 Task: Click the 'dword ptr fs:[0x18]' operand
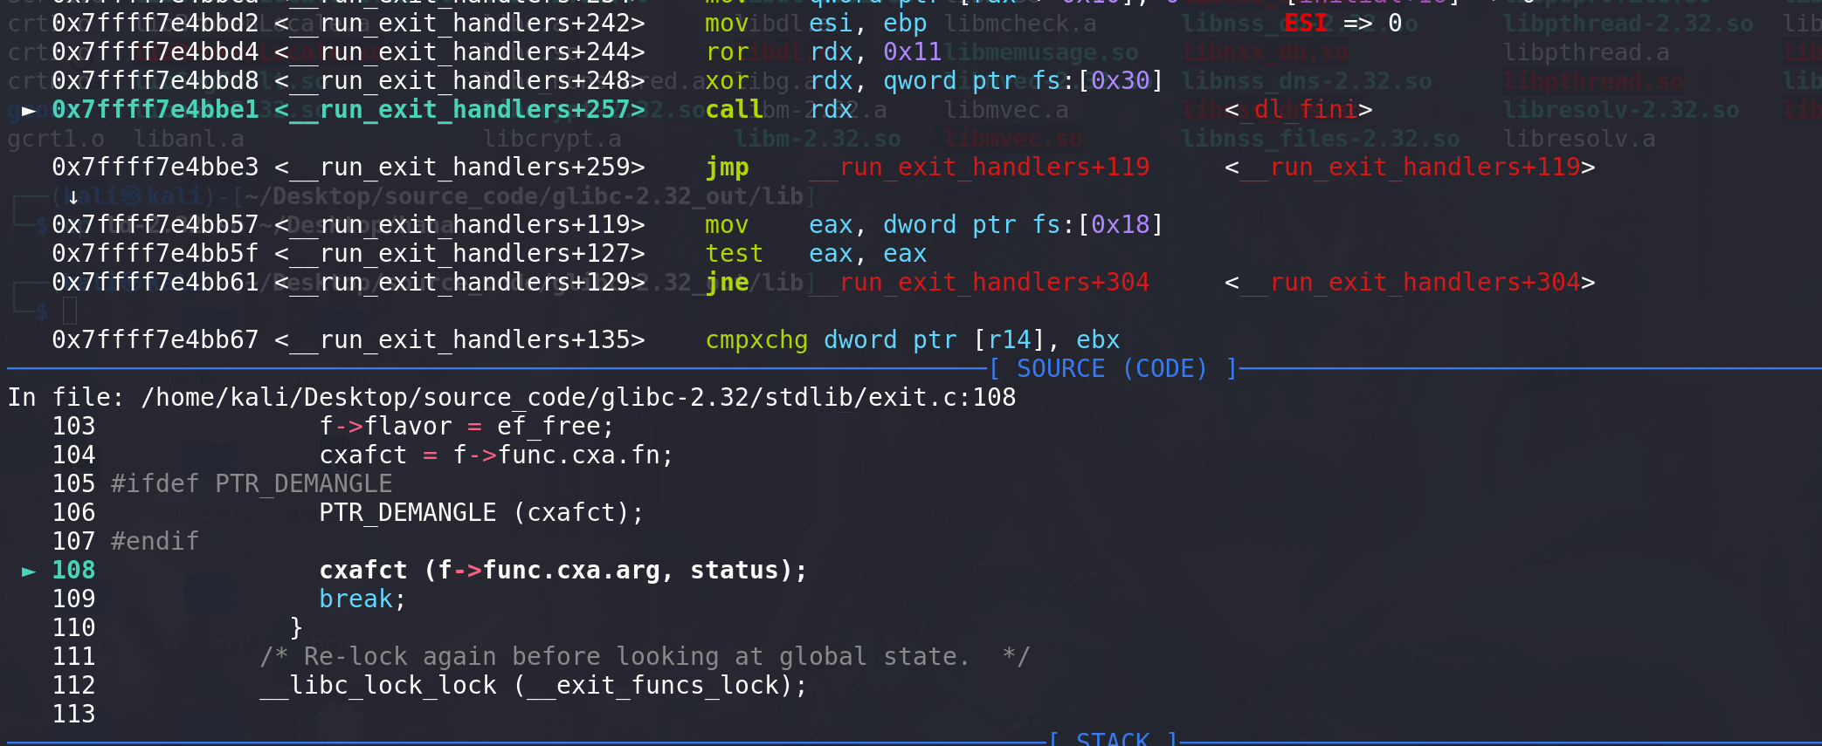pos(1023,224)
